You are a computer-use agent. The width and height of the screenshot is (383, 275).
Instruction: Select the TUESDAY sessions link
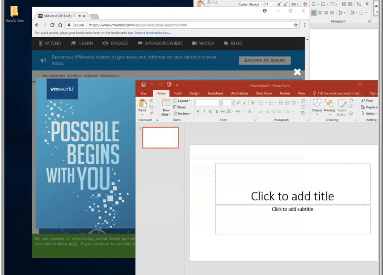point(90,76)
